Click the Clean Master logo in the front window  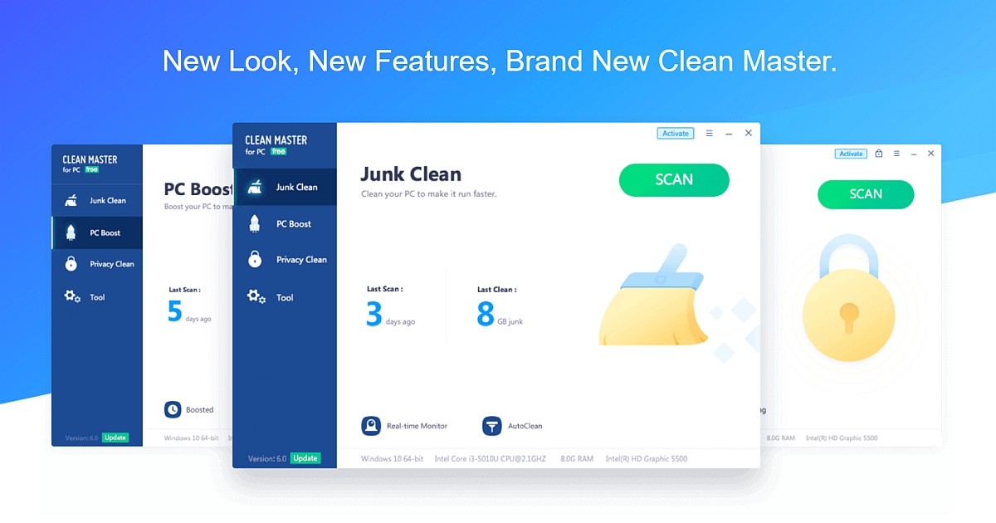(276, 145)
